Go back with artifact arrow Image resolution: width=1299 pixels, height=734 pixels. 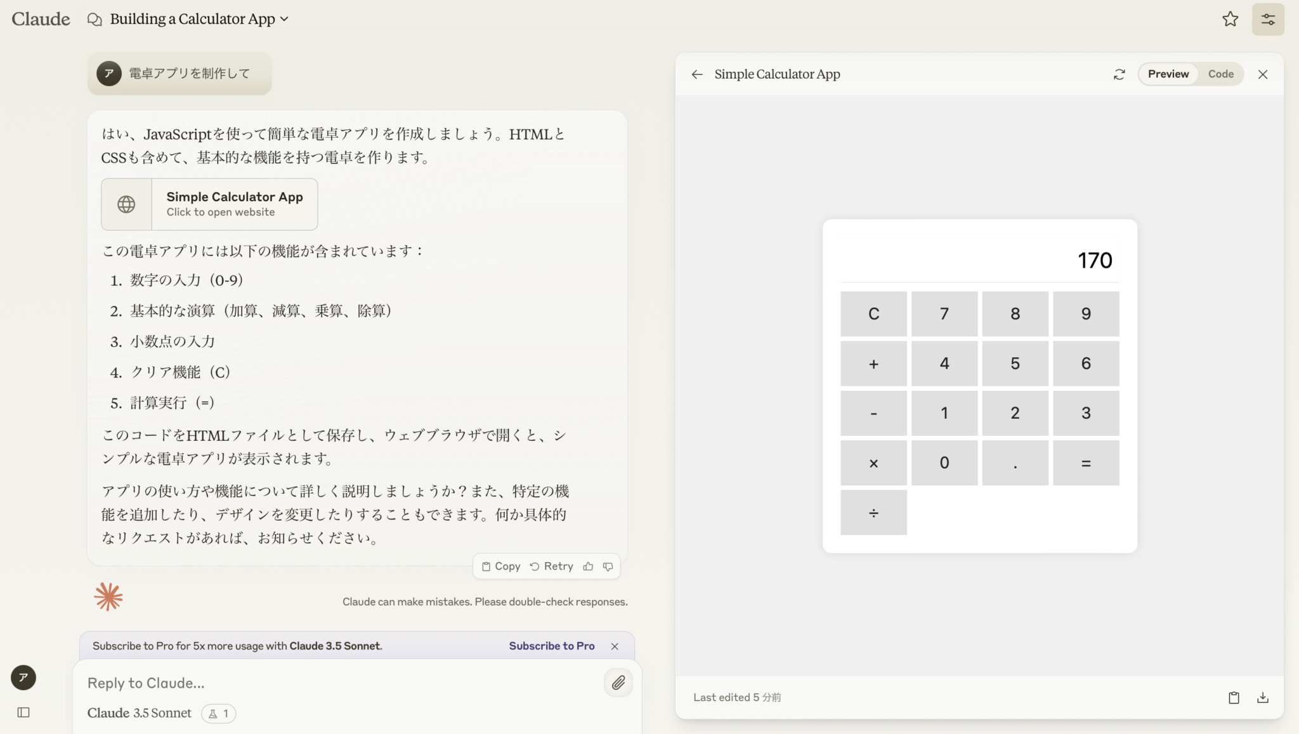click(697, 74)
